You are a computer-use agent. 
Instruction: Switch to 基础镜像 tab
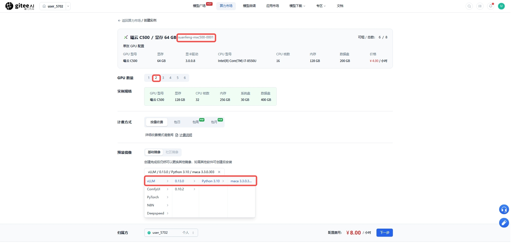click(x=154, y=152)
